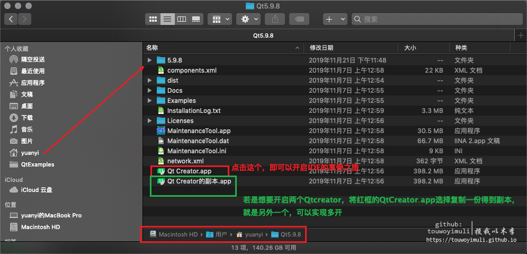Open the gear action menu
Viewport: 527px width, 254px height.
point(248,19)
